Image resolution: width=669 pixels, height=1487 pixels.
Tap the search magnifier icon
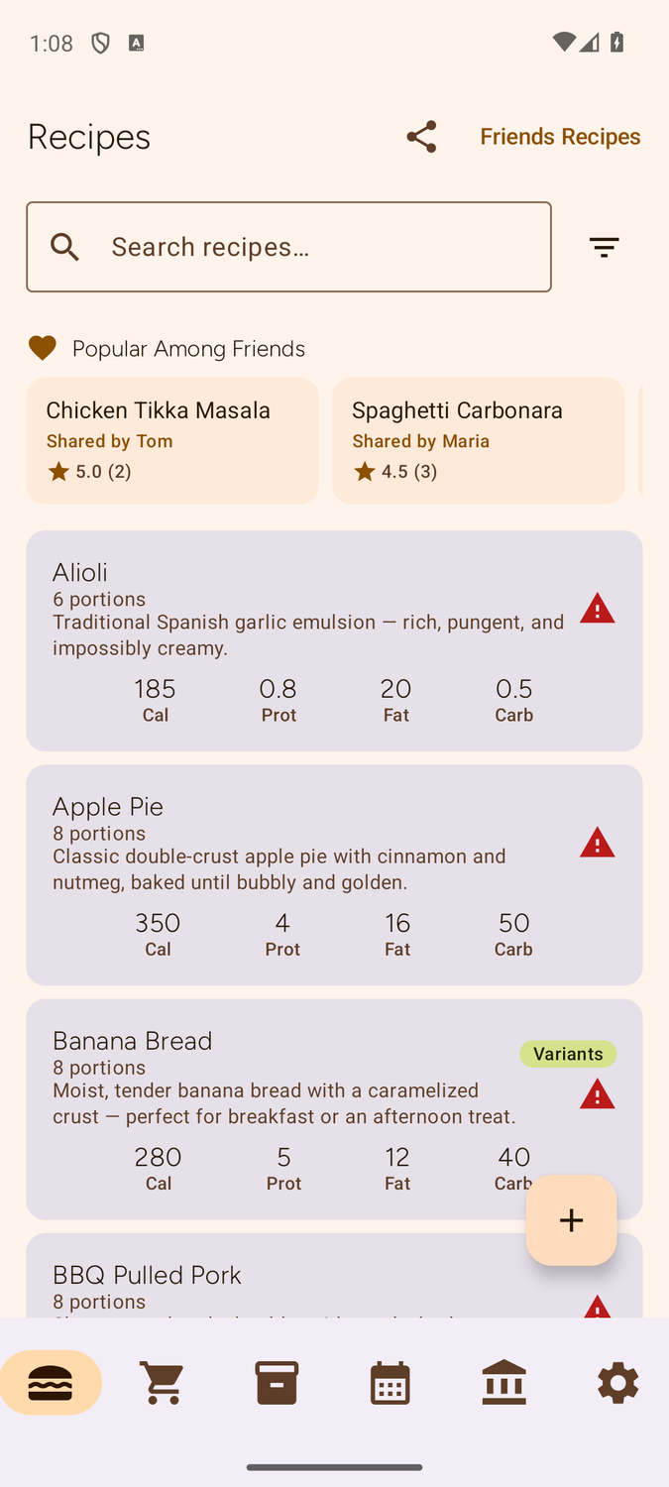pos(63,246)
